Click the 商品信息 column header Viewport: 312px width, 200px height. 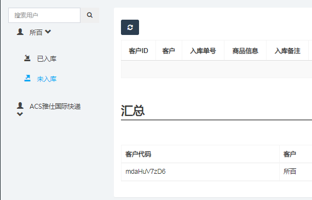pos(245,51)
